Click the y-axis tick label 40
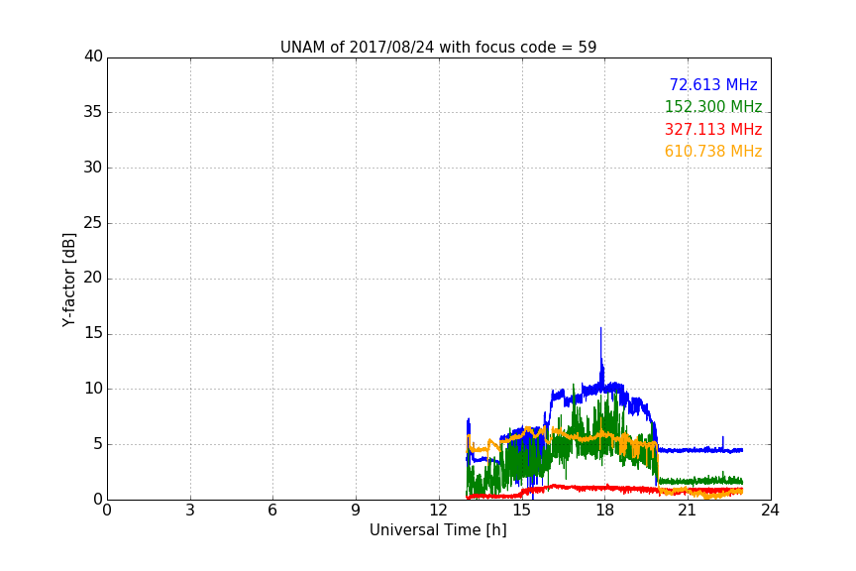 click(x=93, y=57)
